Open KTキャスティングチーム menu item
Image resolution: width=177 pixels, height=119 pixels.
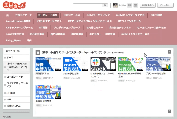point(20,28)
